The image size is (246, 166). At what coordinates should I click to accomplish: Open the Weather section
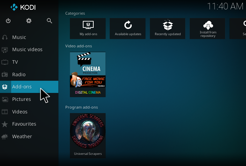(x=29, y=136)
